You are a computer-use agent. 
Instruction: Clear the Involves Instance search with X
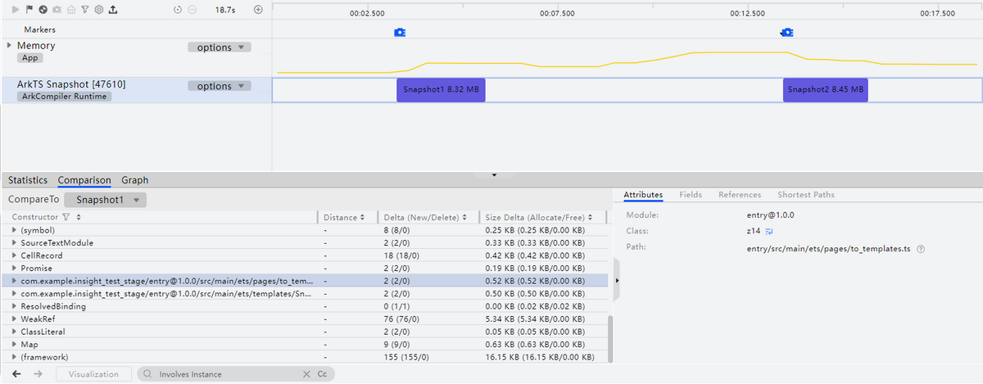(306, 374)
